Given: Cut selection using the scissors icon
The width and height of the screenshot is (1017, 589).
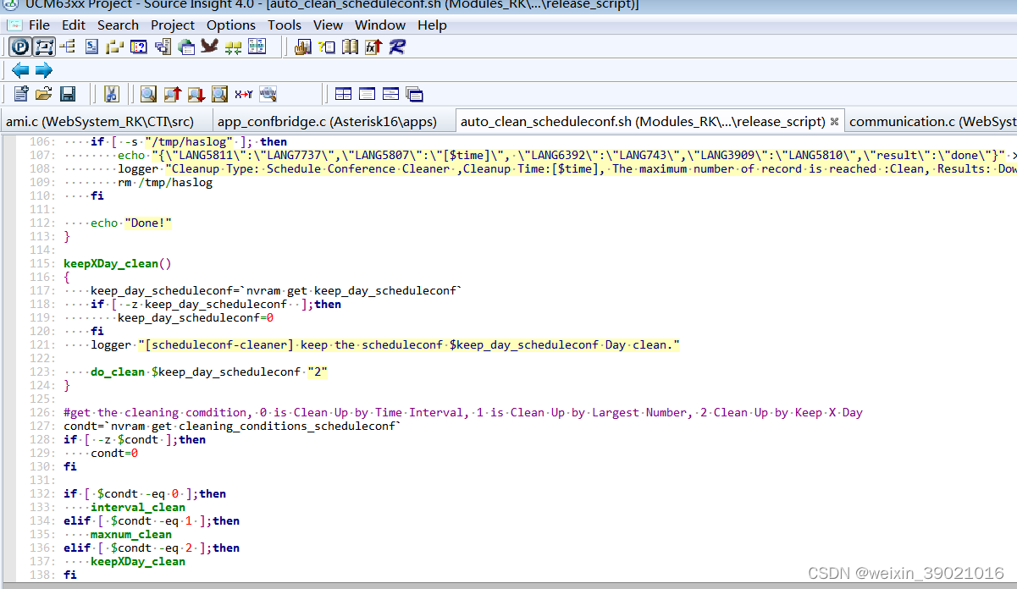Looking at the screenshot, I should coord(112,93).
